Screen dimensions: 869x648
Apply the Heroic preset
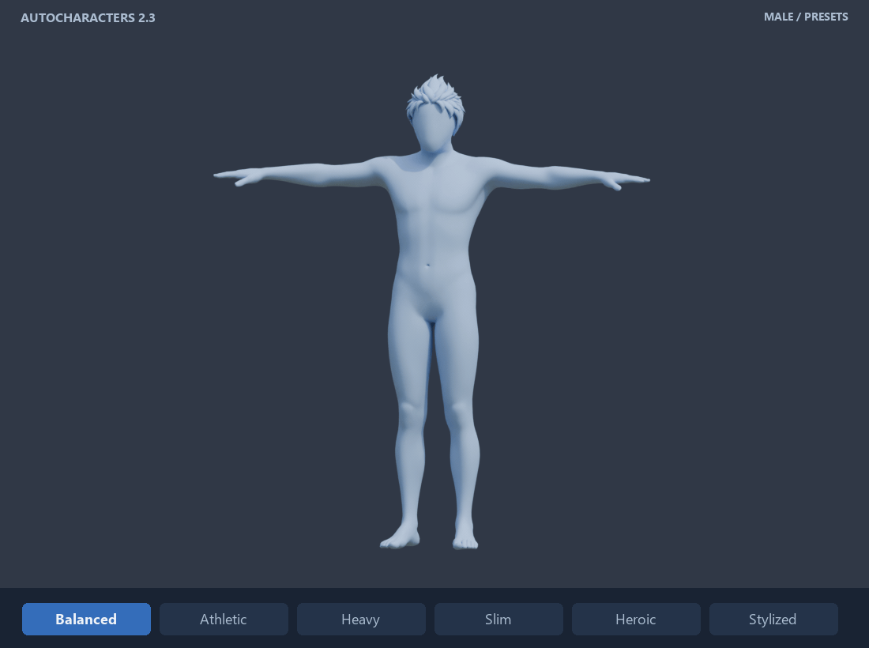pos(636,620)
